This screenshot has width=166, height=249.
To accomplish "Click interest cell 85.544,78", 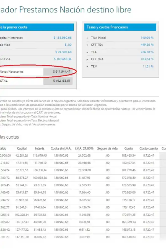I will [x=40, y=192].
